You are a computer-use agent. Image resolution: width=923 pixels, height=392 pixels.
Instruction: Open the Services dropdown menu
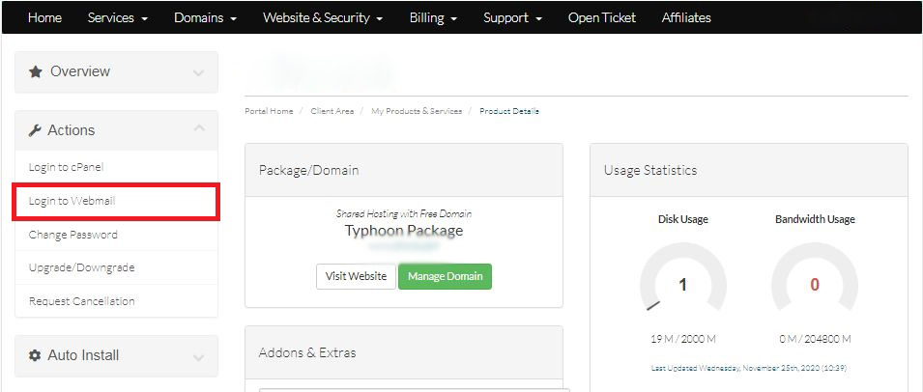pos(117,17)
